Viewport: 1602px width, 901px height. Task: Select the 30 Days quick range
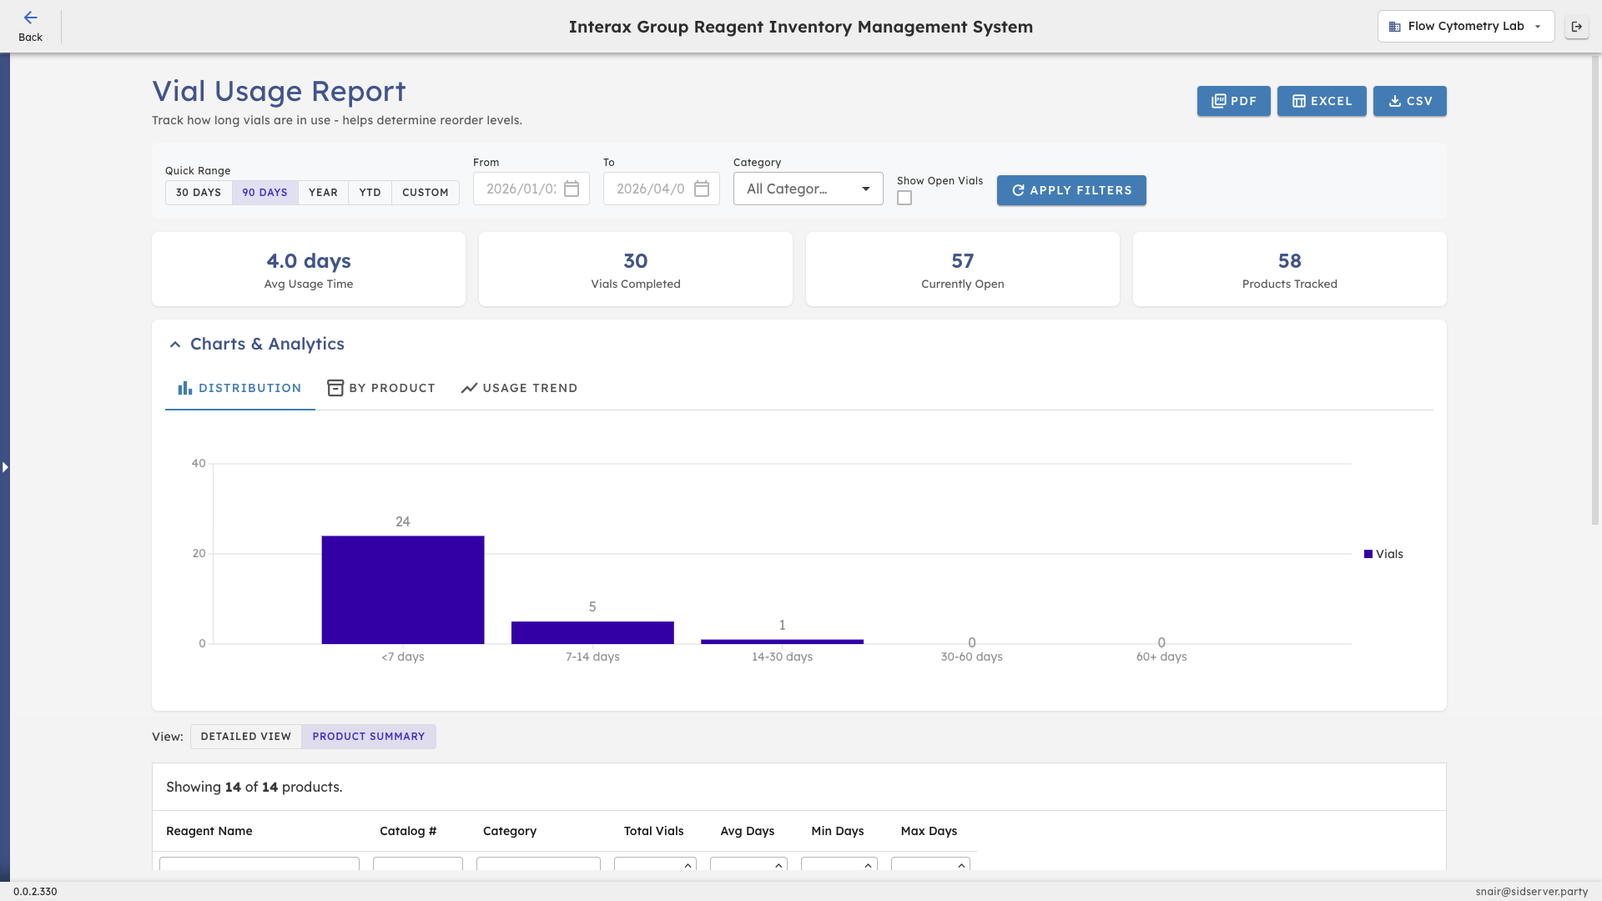point(199,192)
